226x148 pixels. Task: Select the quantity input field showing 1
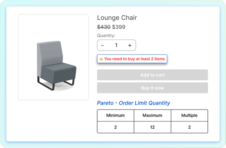pos(116,45)
